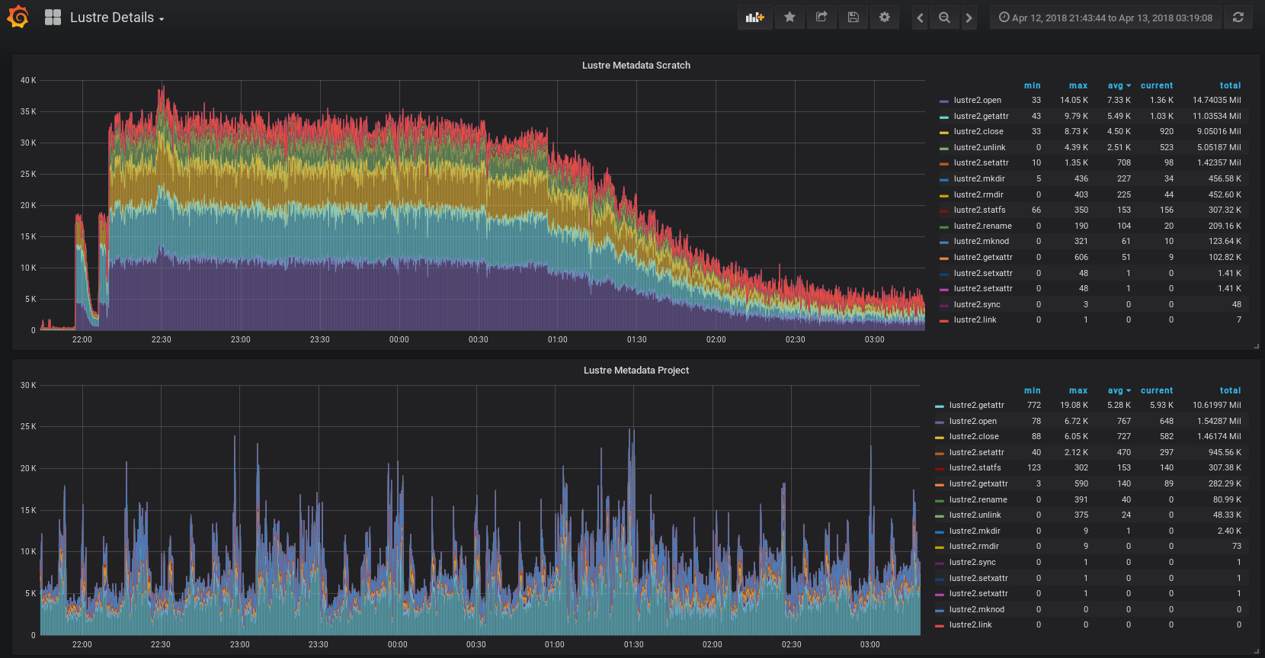Zoom out the time range
The image size is (1265, 658).
tap(944, 18)
